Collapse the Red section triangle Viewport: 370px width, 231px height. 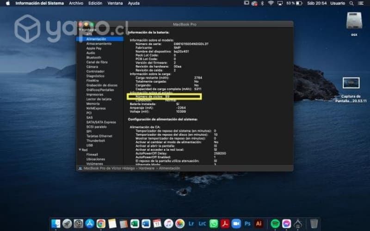tap(80, 150)
